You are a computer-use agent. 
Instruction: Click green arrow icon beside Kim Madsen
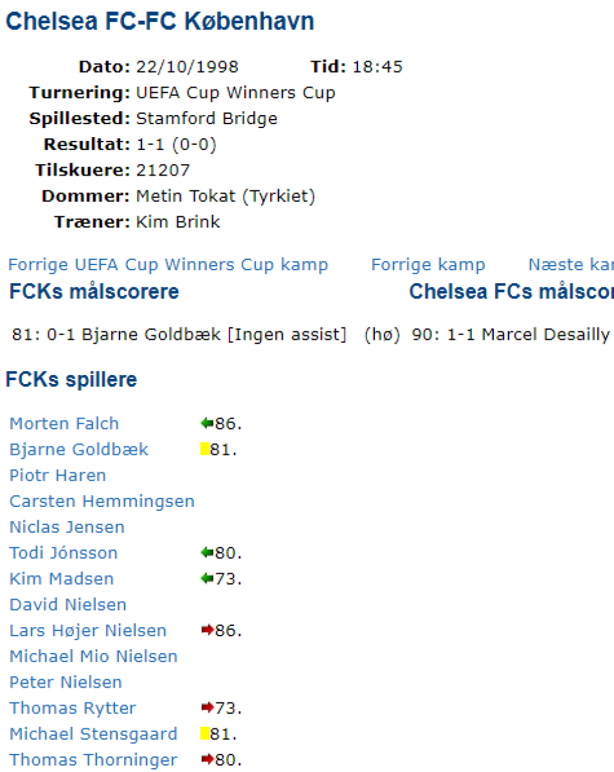(x=206, y=578)
